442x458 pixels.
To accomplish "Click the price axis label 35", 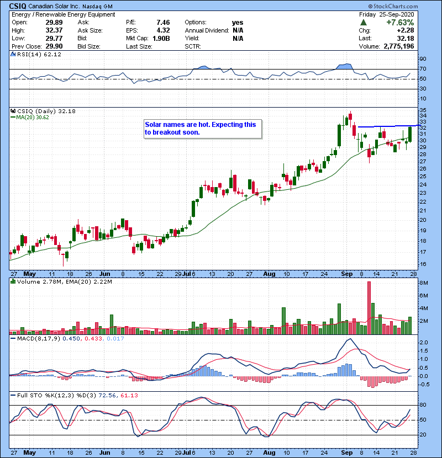I will [423, 110].
